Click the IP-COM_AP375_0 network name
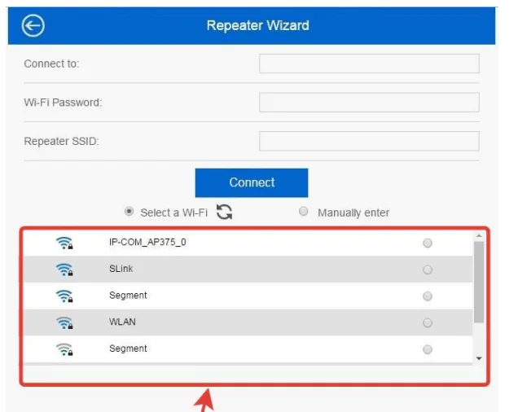The image size is (518, 412). tap(147, 242)
